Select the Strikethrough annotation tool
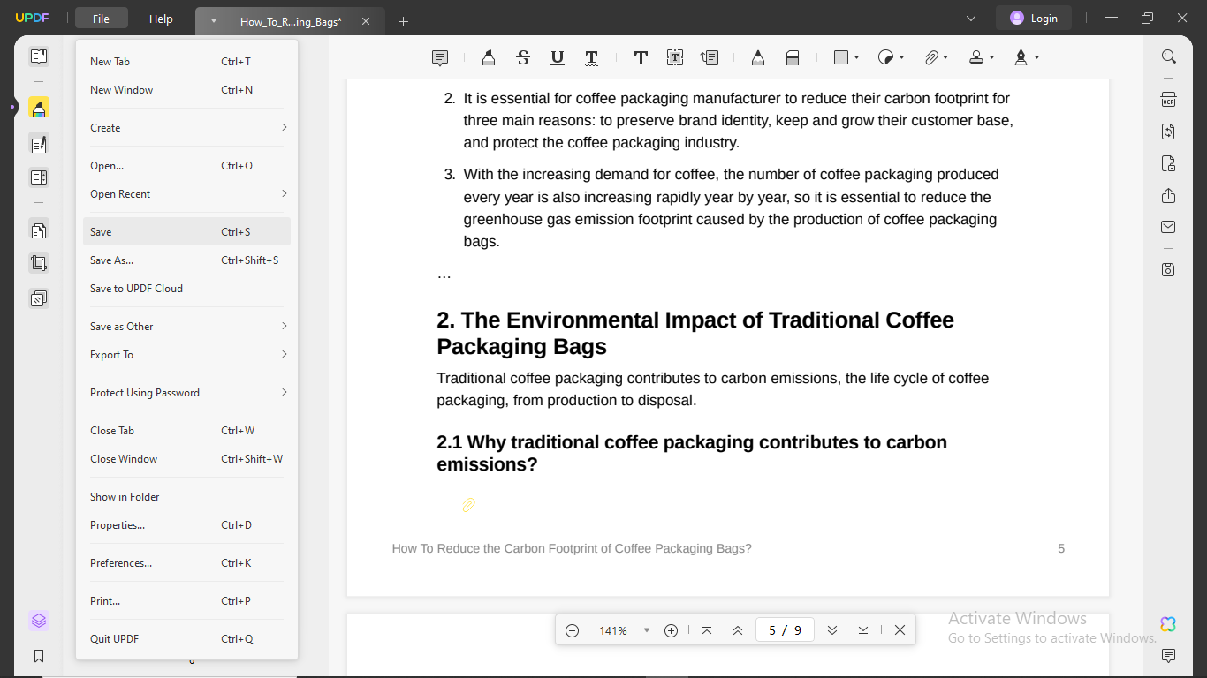Image resolution: width=1207 pixels, height=678 pixels. 522,57
